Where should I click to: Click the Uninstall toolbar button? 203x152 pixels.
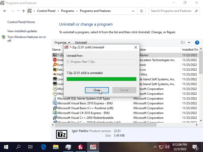[x=81, y=43]
